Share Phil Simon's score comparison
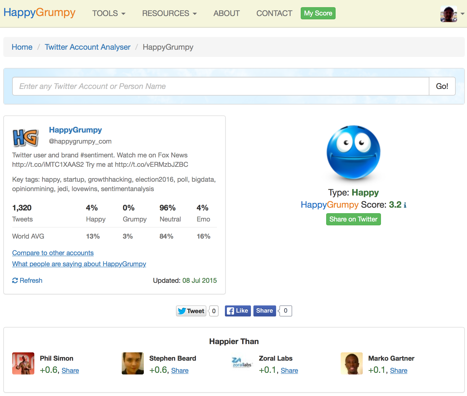Viewport: 467px width, 396px height. (70, 371)
